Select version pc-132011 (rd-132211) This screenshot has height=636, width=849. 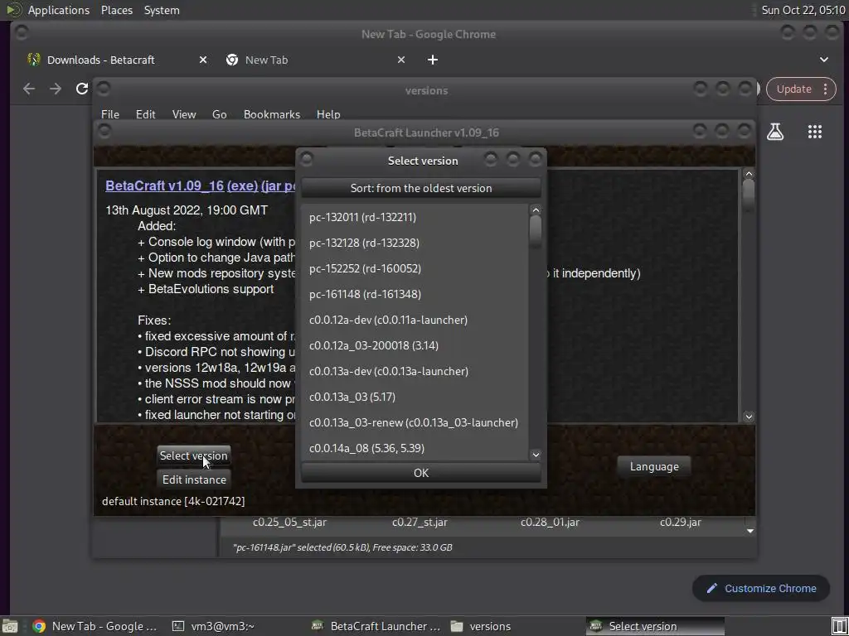pos(415,217)
